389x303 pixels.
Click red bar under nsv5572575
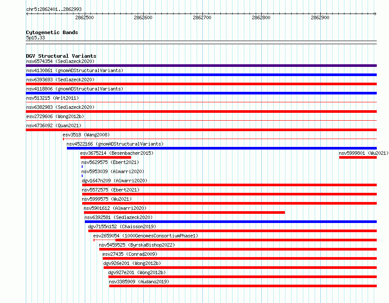point(229,194)
